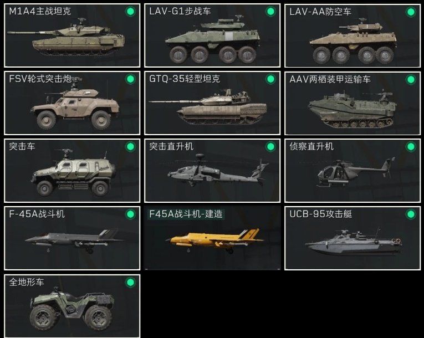Select the M1A4主战坦克 tank image
This screenshot has height=338, width=424.
(x=66, y=37)
